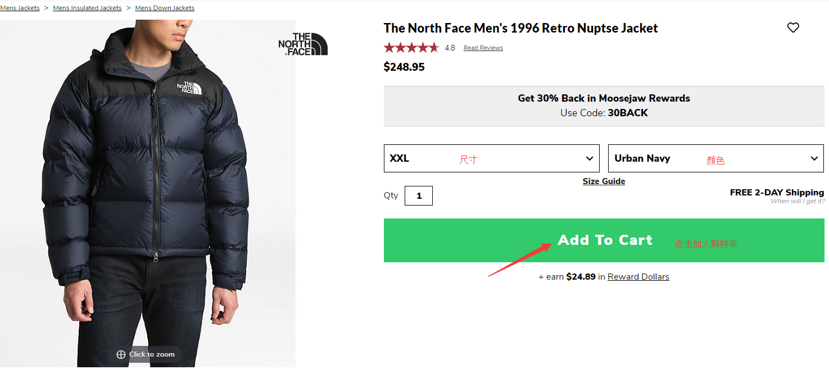Click The North Face brand logo
The image size is (829, 374).
pos(303,44)
